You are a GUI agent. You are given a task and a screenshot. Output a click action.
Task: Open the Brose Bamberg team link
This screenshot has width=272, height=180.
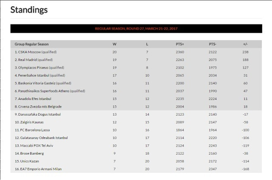pos(32,154)
